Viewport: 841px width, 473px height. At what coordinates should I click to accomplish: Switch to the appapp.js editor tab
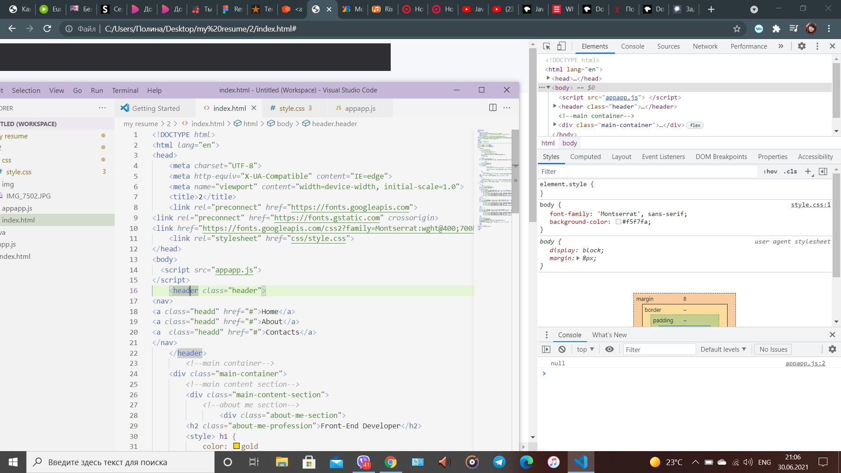[360, 108]
